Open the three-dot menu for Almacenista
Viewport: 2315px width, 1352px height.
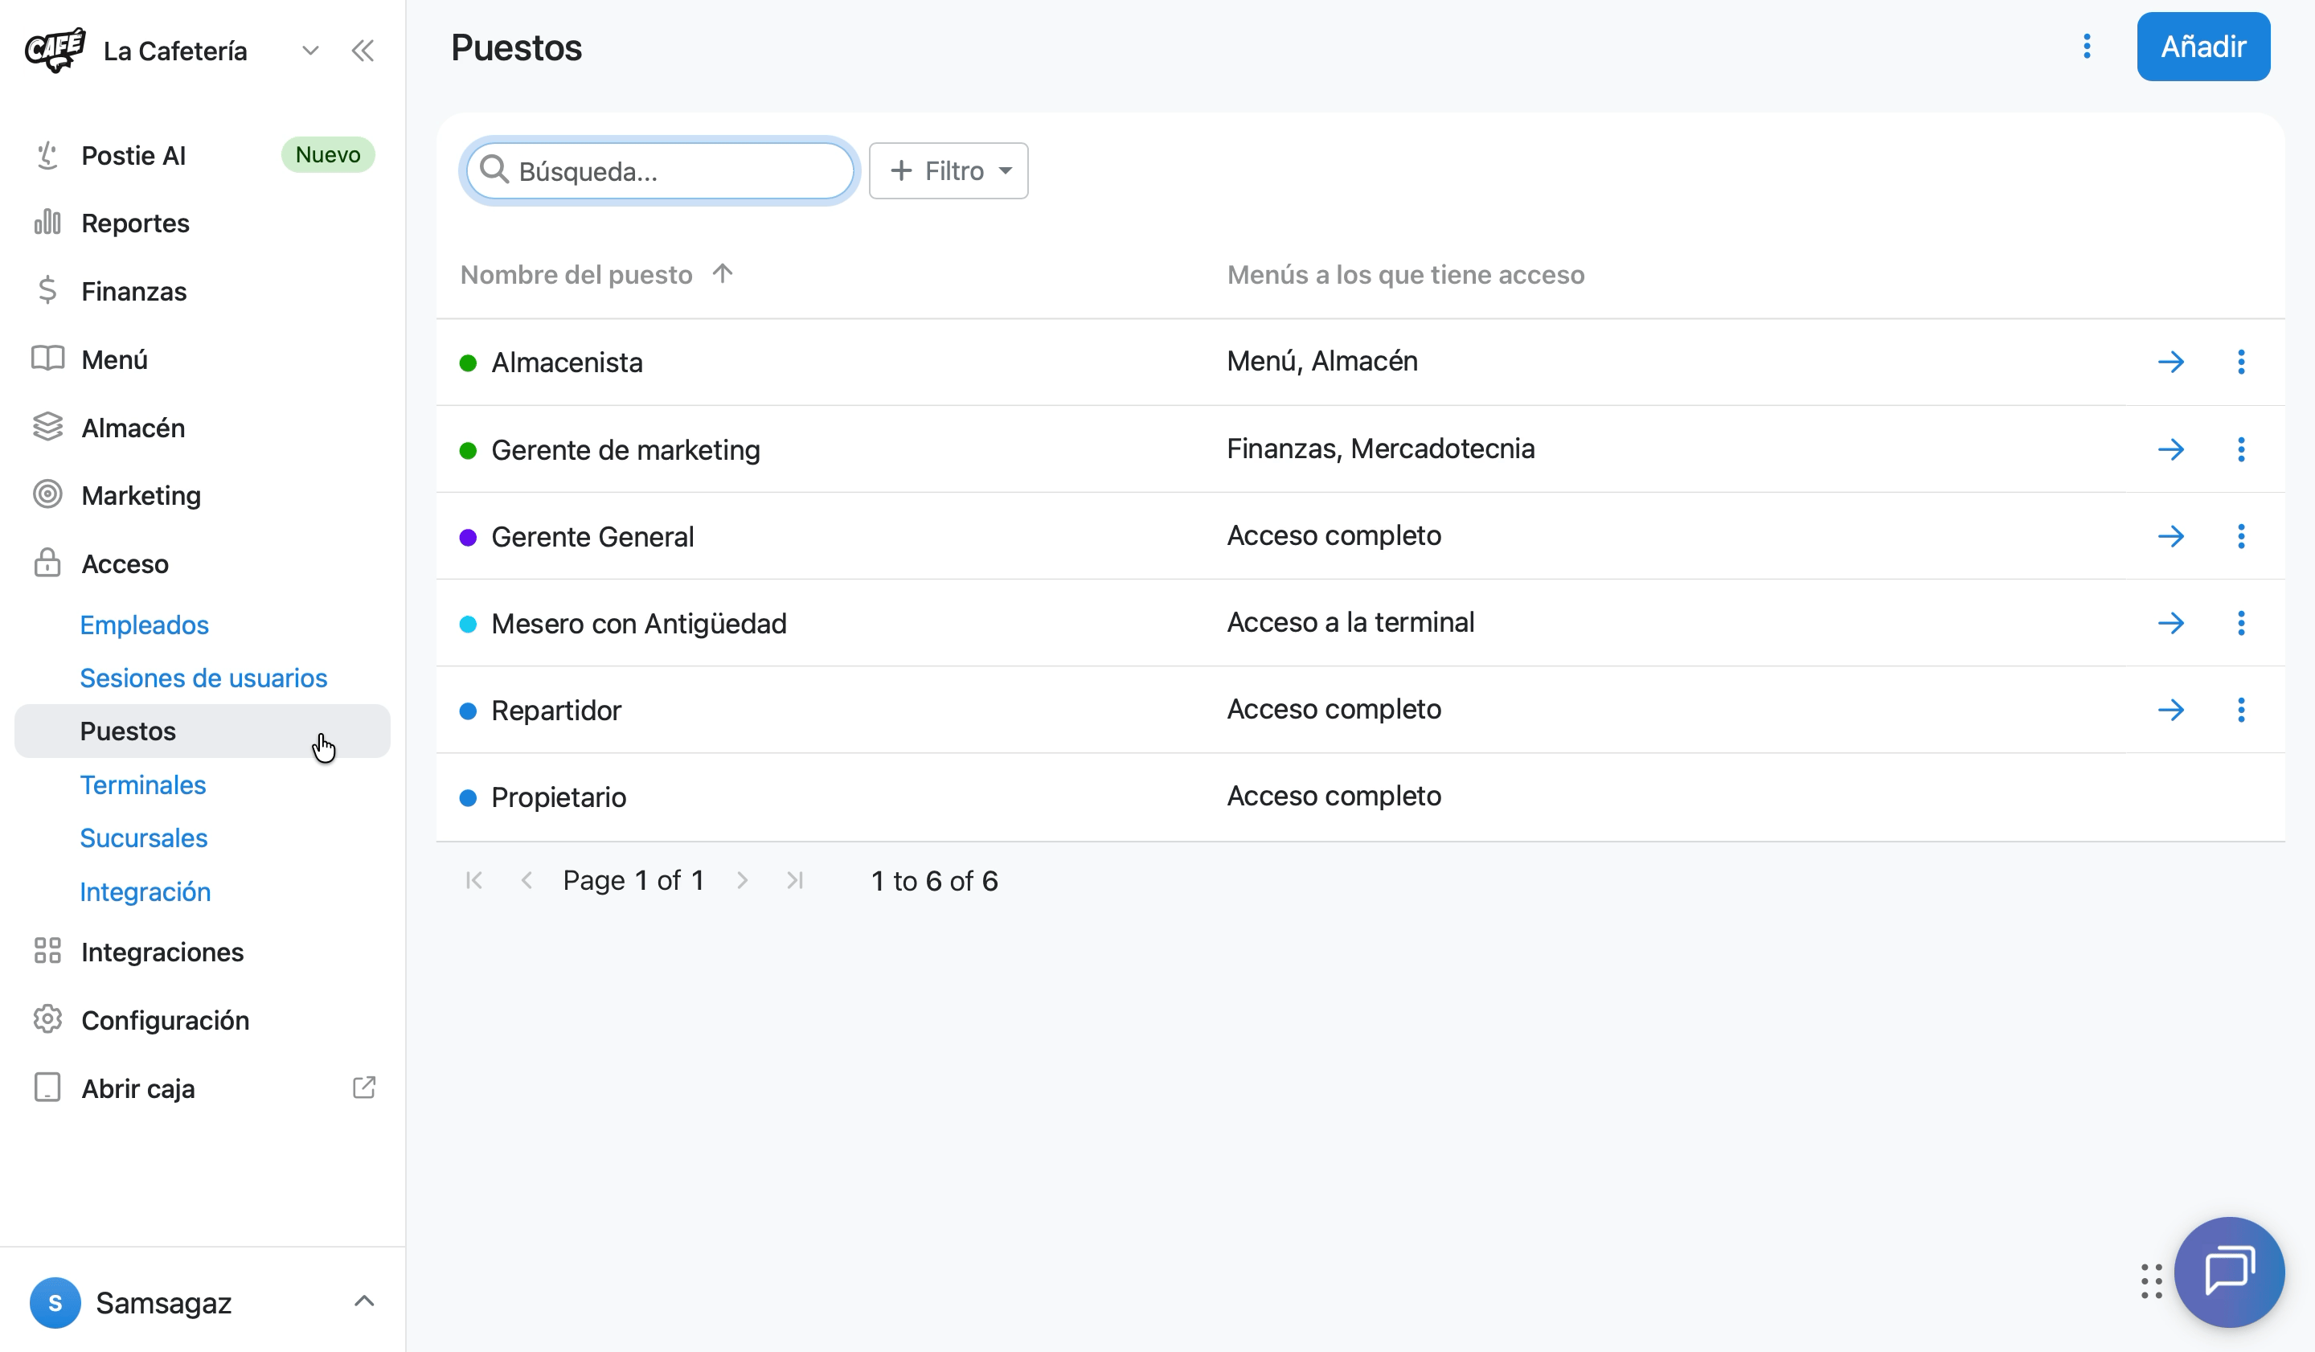pyautogui.click(x=2242, y=362)
